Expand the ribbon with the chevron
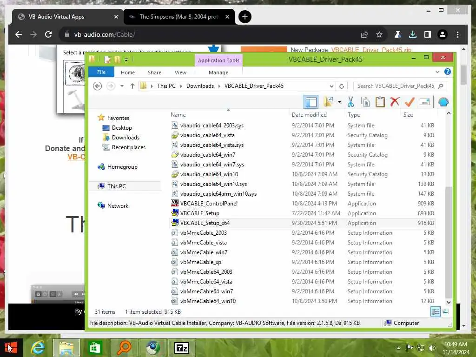This screenshot has height=357, width=476. [437, 72]
